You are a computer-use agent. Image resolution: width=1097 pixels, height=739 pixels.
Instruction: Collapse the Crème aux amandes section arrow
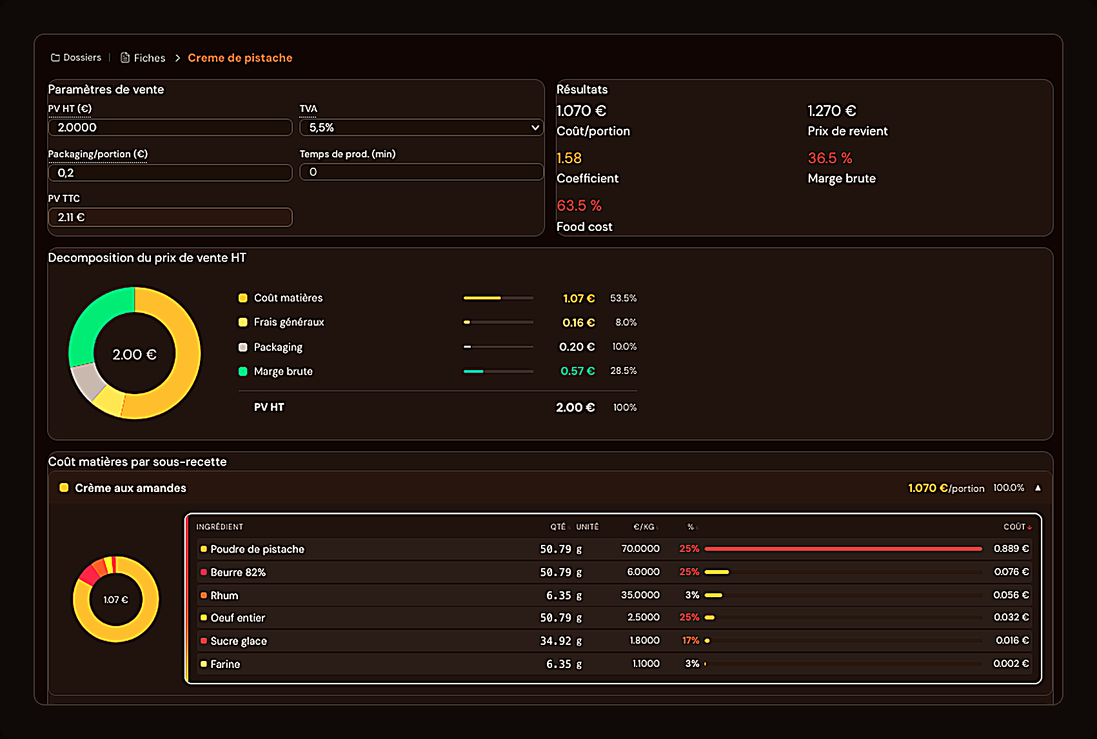click(1038, 488)
